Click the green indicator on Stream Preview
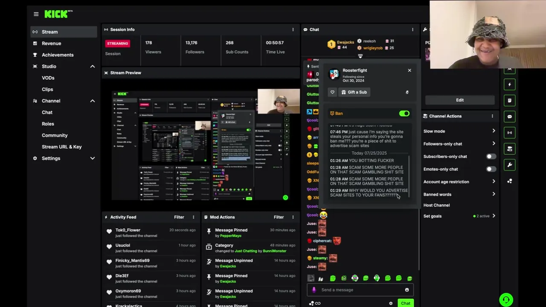The width and height of the screenshot is (546, 307). pyautogui.click(x=285, y=197)
